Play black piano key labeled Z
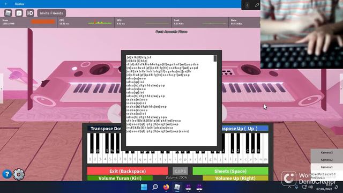Viewport: 343px width, 193px height. [238, 143]
